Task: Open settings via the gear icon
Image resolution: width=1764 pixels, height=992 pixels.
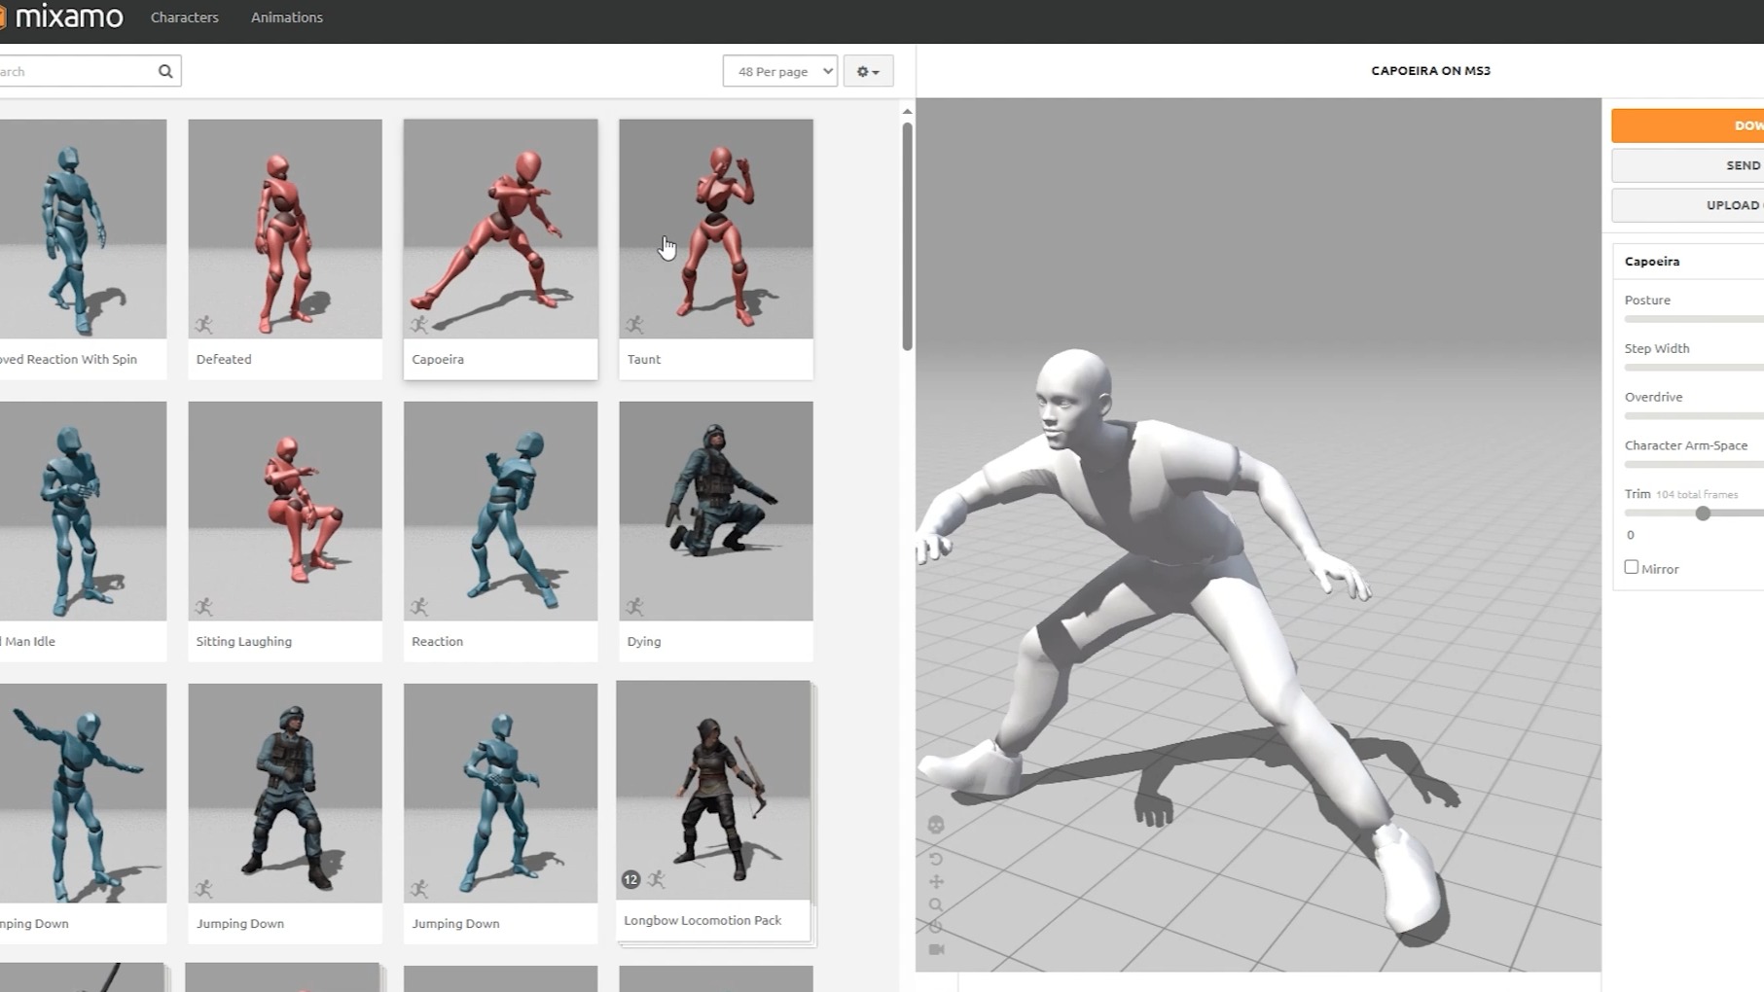Action: coord(861,70)
